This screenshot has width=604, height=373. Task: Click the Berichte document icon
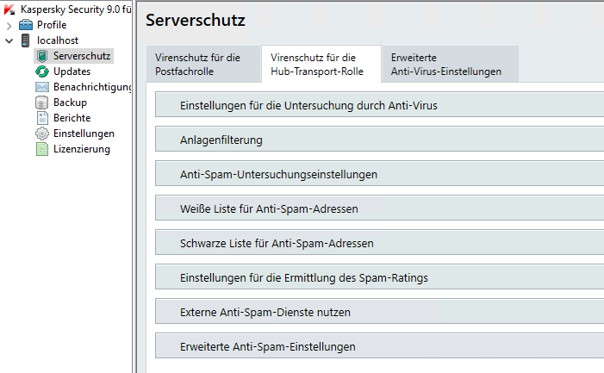tap(42, 118)
